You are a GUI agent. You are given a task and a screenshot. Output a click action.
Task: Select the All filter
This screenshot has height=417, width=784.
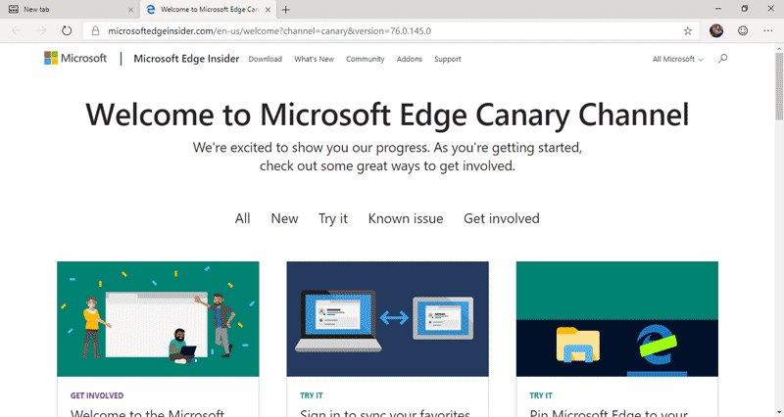pyautogui.click(x=242, y=218)
